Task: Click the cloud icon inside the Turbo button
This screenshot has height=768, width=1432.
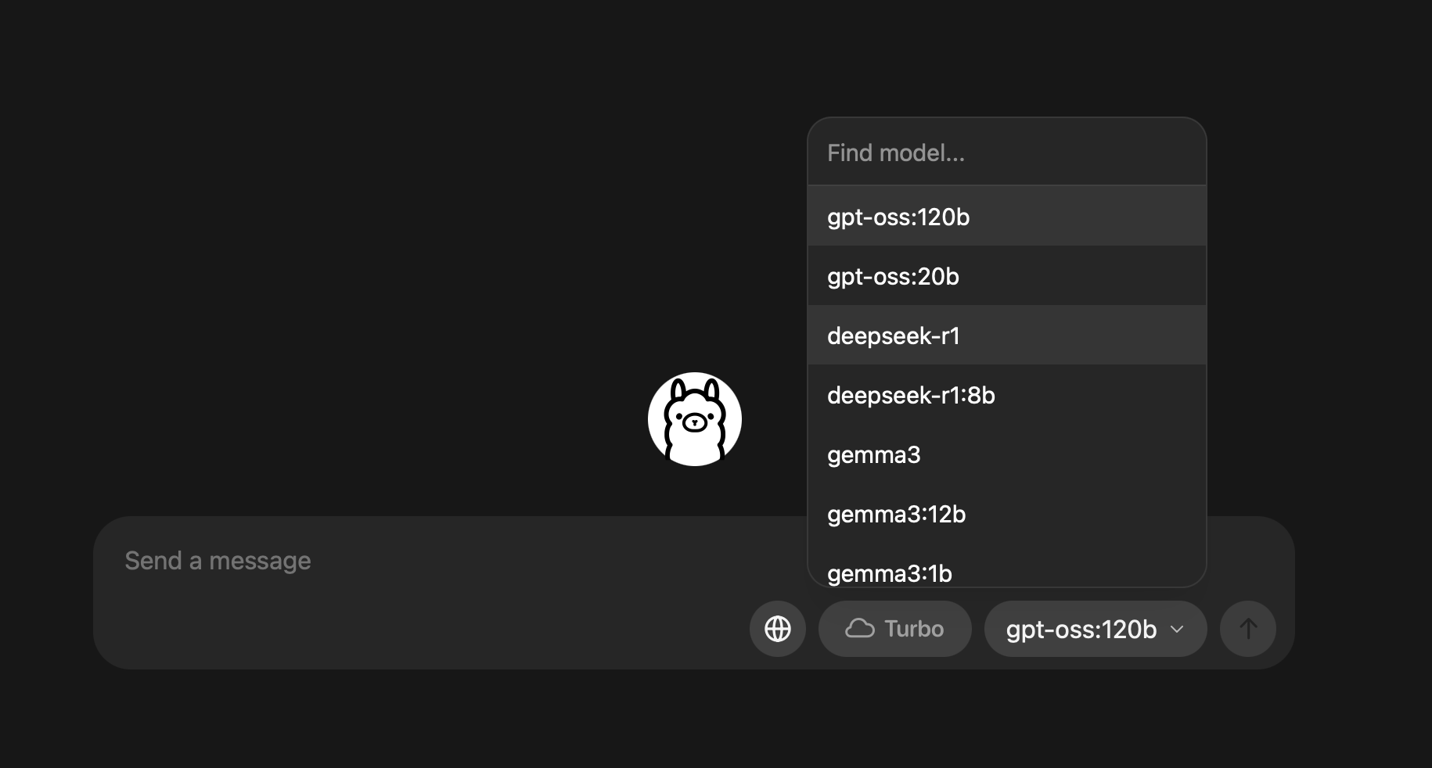Action: click(x=860, y=629)
